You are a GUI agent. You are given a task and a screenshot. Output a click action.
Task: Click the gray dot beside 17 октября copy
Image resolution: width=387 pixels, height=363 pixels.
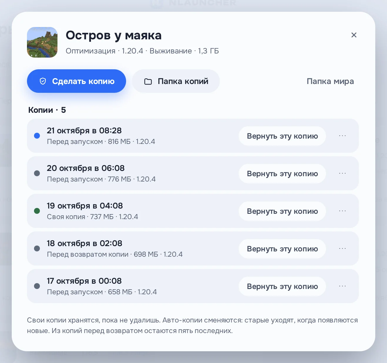37,286
